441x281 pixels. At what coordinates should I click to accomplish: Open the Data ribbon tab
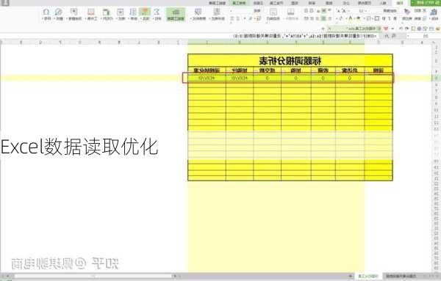click(329, 3)
